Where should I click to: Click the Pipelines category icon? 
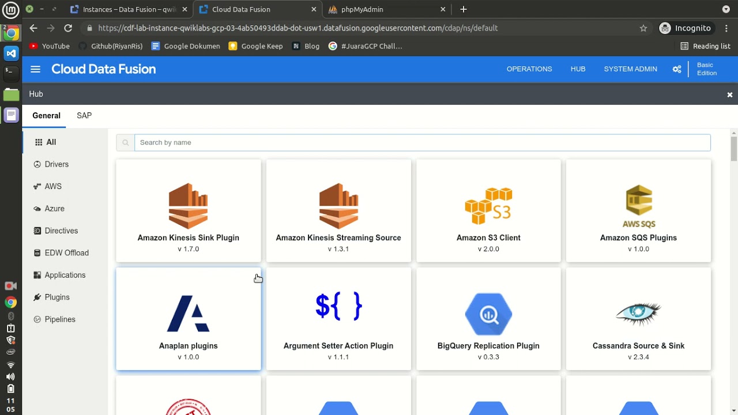(37, 319)
